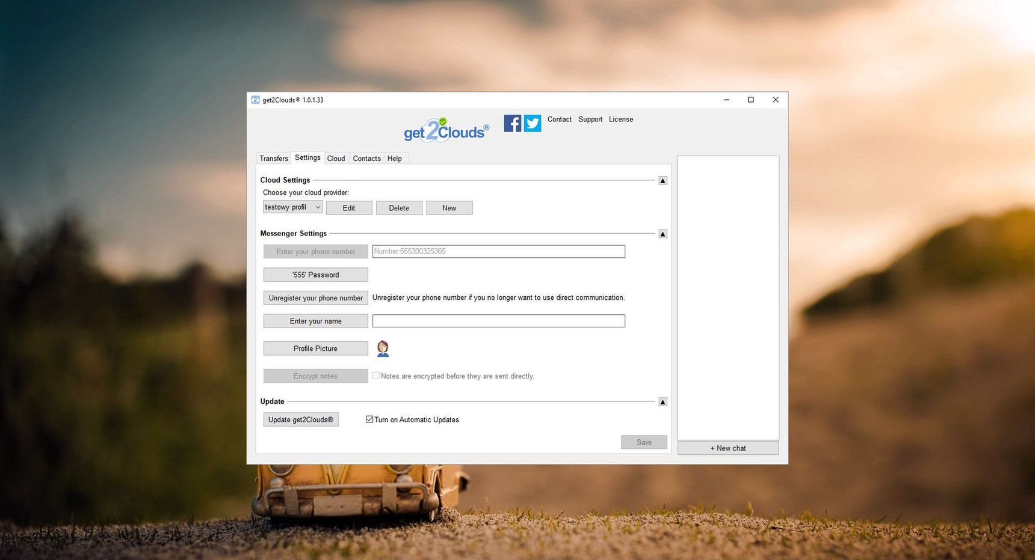
Task: Start a + New chat
Action: pos(728,448)
